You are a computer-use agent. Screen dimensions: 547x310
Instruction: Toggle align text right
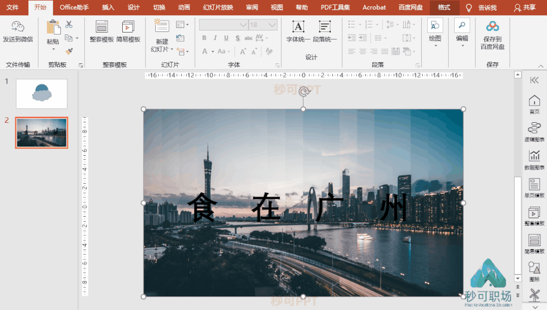pyautogui.click(x=374, y=52)
